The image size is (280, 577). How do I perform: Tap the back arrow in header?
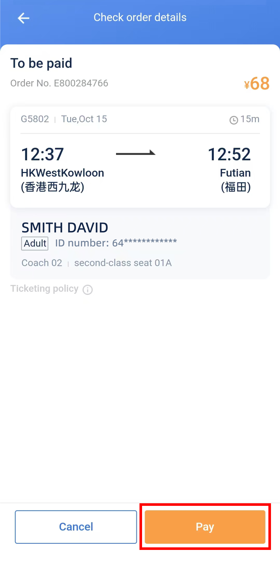(x=23, y=18)
